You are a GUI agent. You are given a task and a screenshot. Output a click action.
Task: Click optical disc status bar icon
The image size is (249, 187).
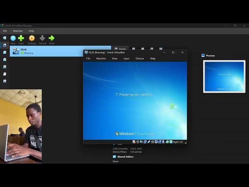click(x=138, y=142)
